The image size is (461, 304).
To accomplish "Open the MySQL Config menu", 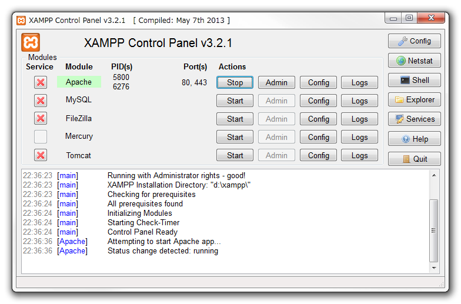I will tap(318, 101).
